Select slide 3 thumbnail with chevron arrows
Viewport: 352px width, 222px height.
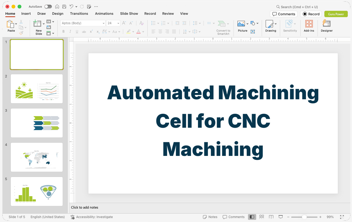37,123
